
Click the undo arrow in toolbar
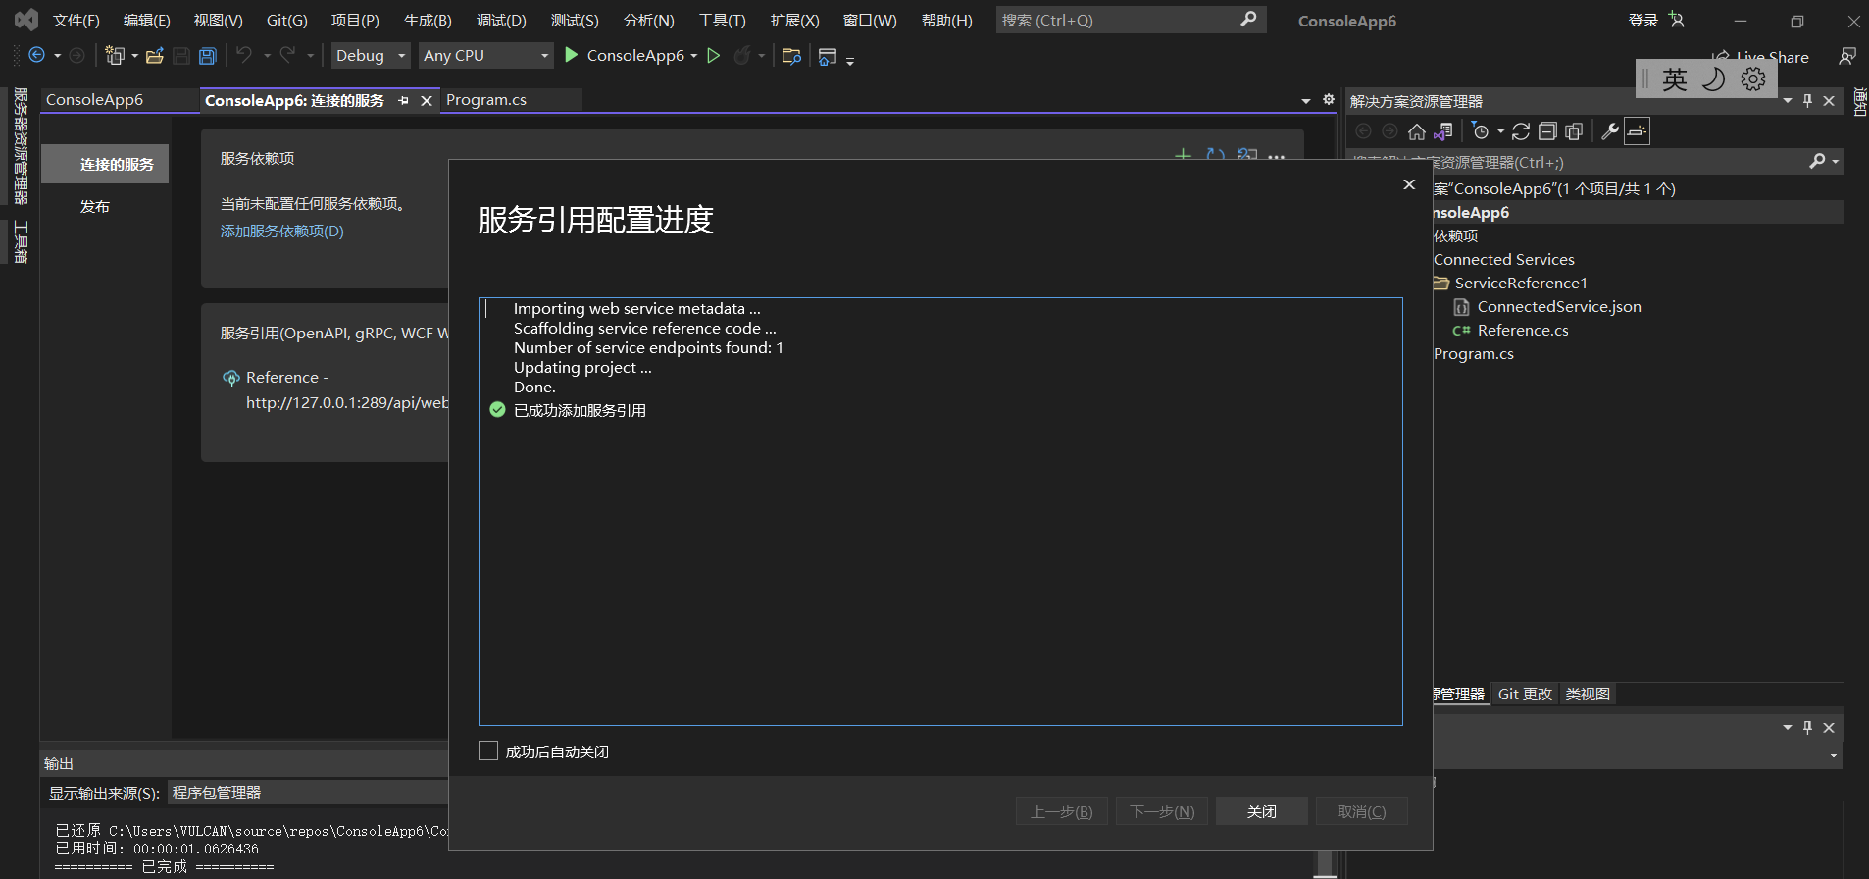(x=244, y=55)
